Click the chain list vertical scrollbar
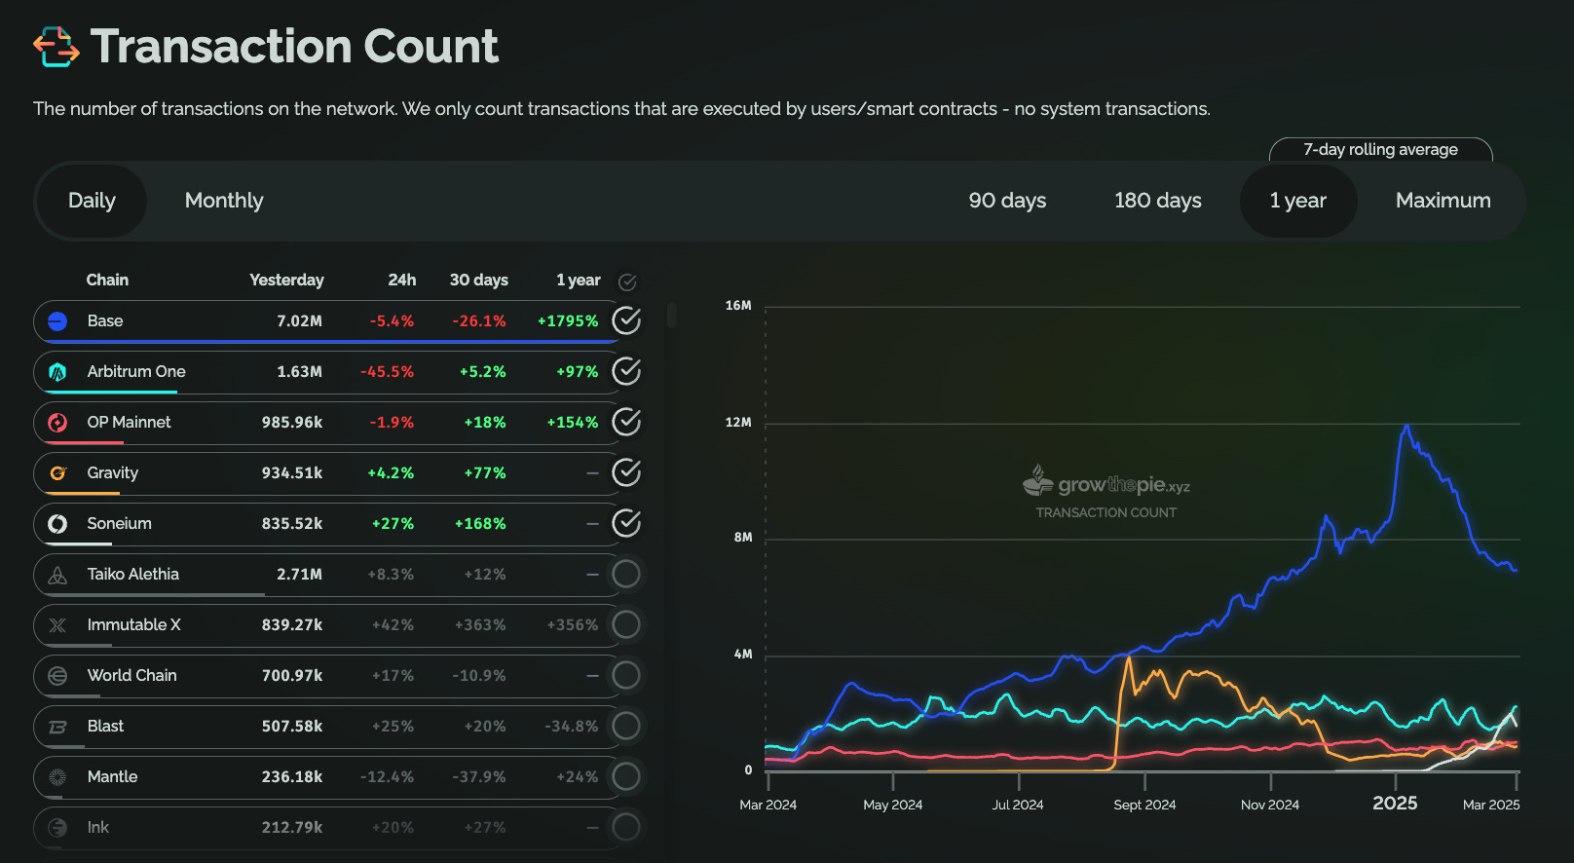1574x863 pixels. click(671, 316)
